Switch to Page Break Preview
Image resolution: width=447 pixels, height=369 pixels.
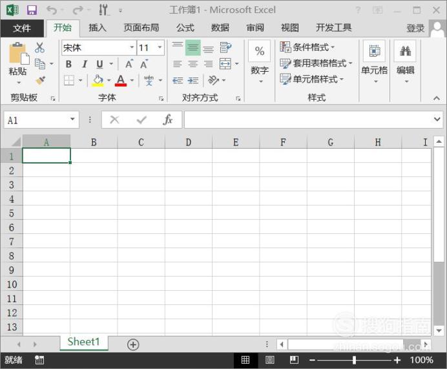pos(294,360)
